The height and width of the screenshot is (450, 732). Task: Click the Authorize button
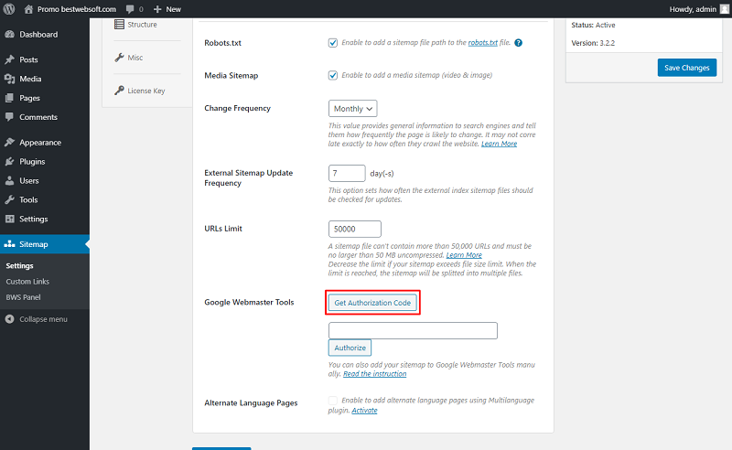(x=350, y=348)
